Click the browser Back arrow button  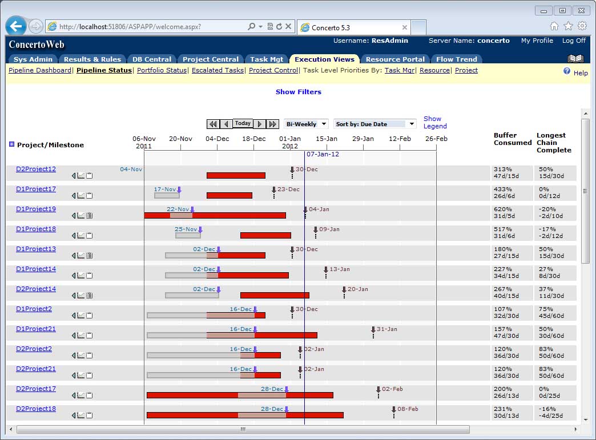(16, 26)
